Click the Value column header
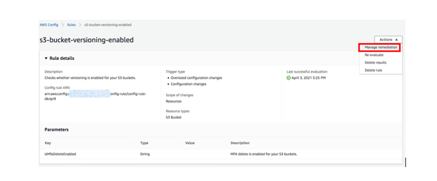 190,143
